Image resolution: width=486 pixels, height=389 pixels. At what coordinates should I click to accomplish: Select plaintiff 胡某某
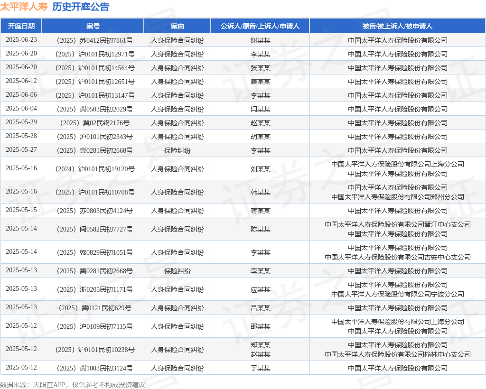pyautogui.click(x=261, y=137)
